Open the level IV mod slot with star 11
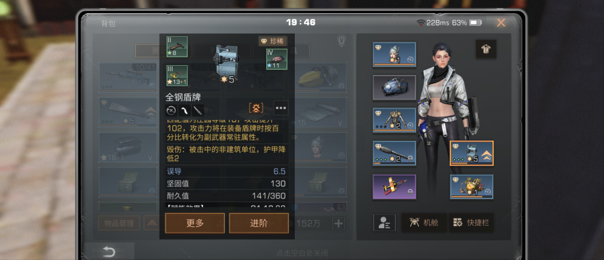Viewport: 604px width, 260px height. (x=277, y=59)
